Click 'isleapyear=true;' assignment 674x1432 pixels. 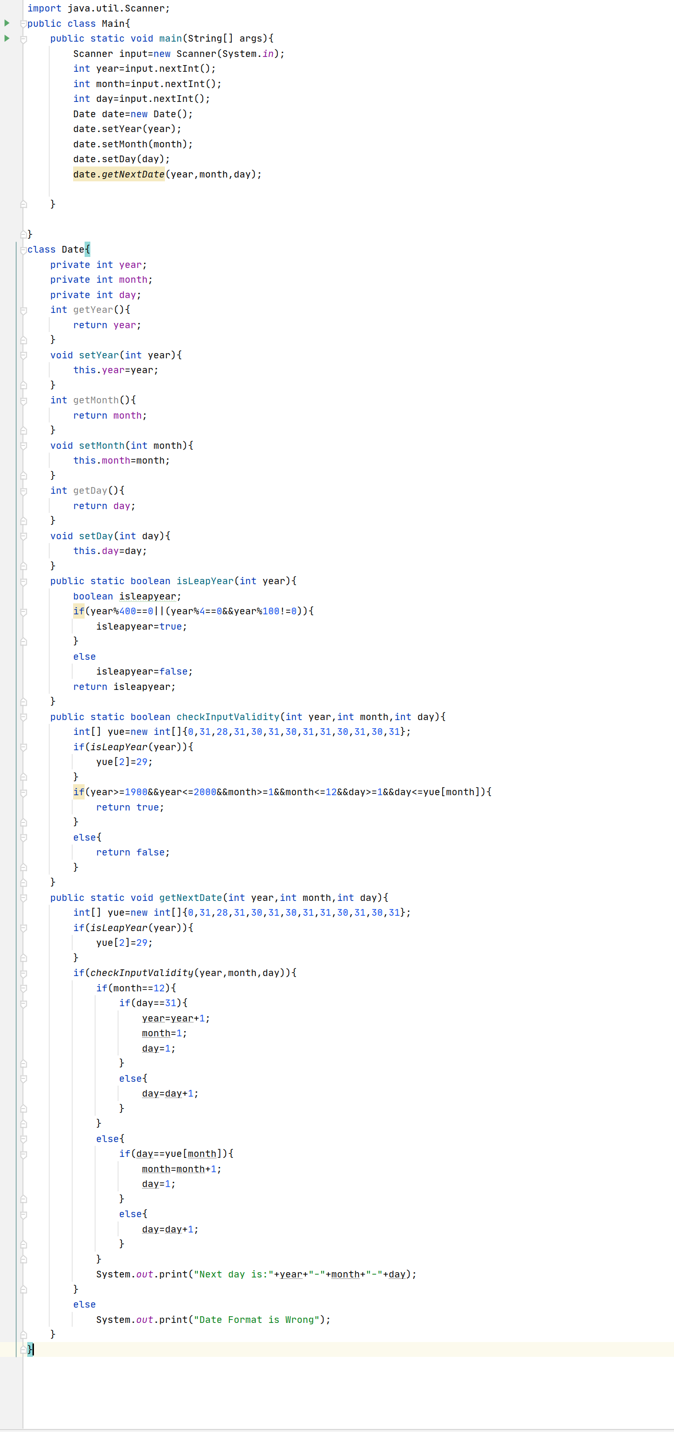(x=141, y=626)
